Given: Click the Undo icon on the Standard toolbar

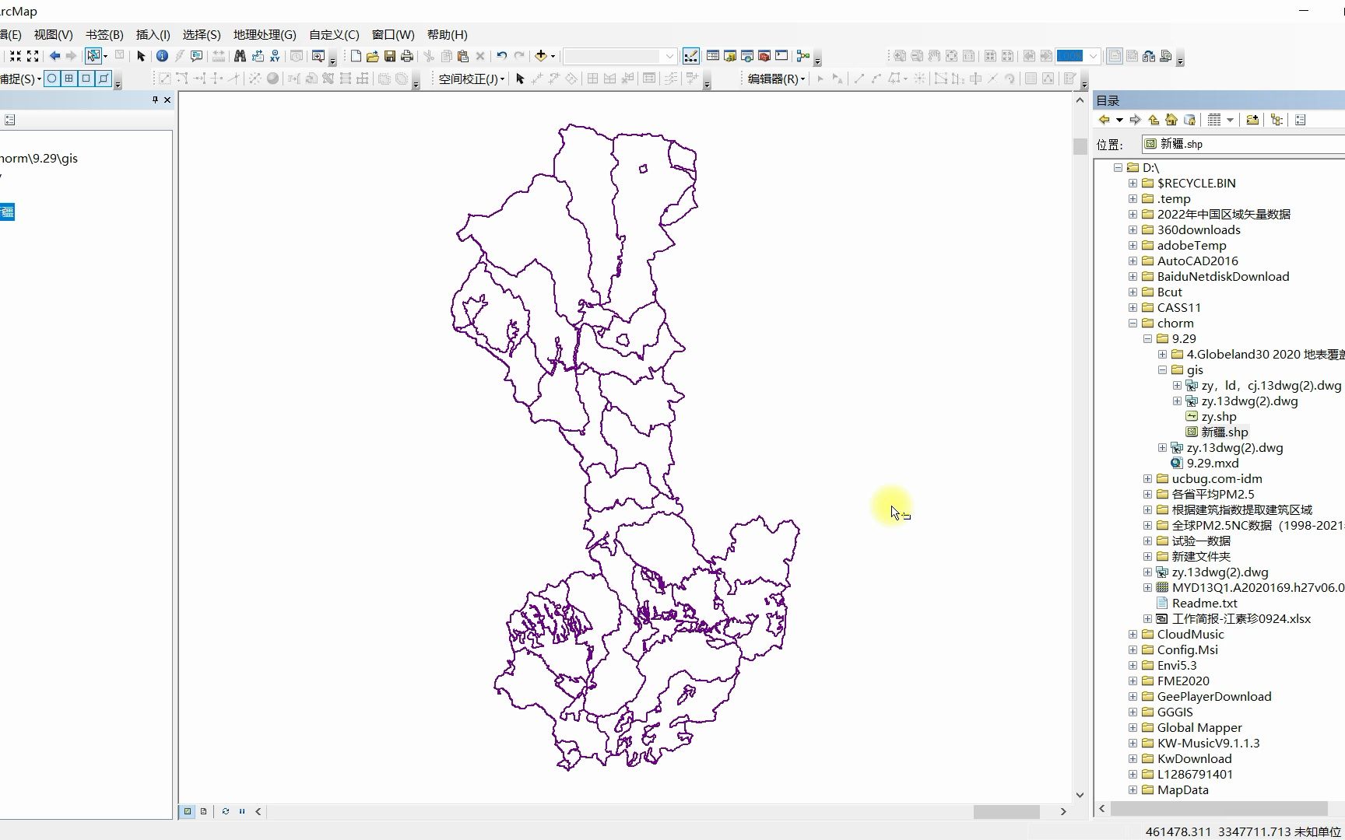Looking at the screenshot, I should 501,55.
